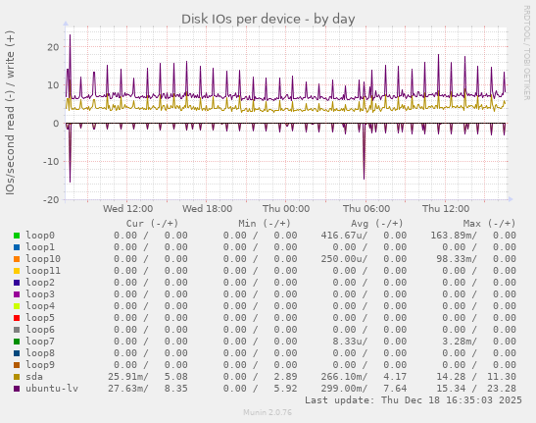Click the Wed 18:00 time axis label
The height and width of the screenshot is (423, 536).
207,209
